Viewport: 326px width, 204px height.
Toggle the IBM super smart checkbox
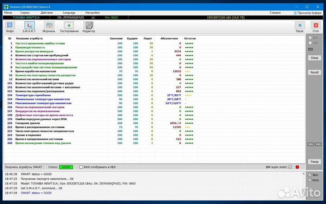click(x=290, y=167)
